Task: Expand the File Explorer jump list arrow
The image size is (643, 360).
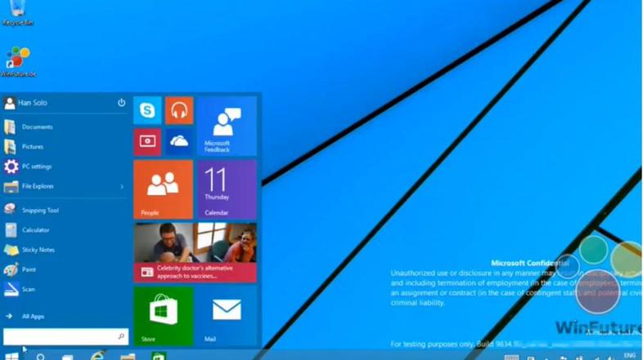Action: 122,187
